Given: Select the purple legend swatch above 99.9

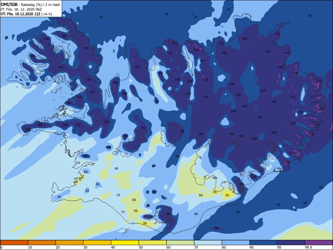Looking at the screenshot, I should 319,243.
